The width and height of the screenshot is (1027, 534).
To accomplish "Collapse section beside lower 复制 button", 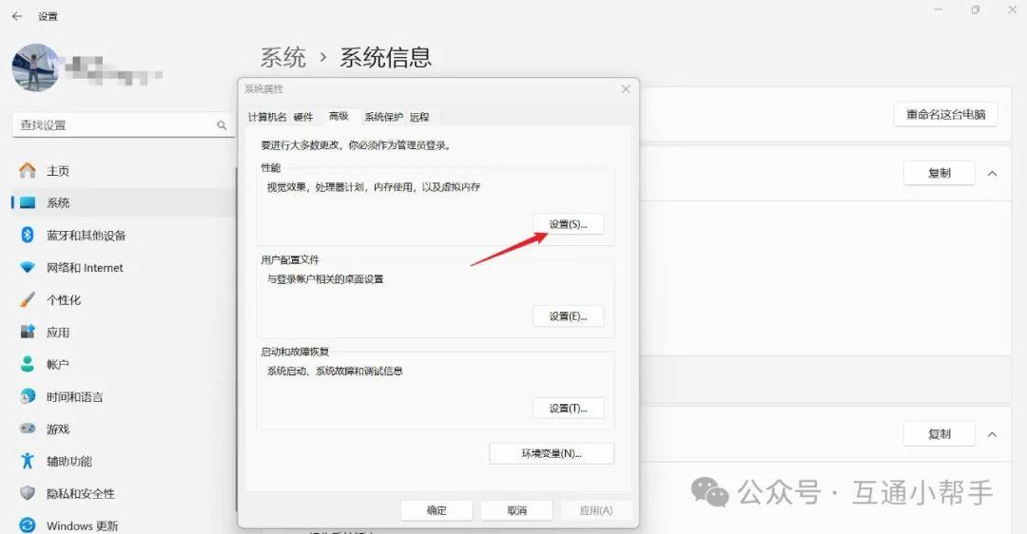I will pos(992,434).
